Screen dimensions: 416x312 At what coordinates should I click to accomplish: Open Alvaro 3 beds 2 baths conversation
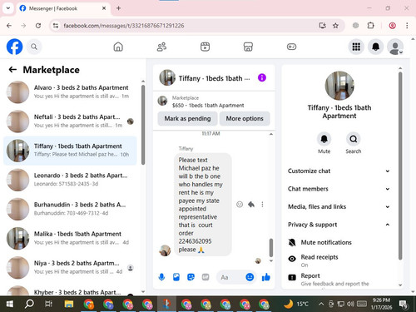click(x=70, y=92)
